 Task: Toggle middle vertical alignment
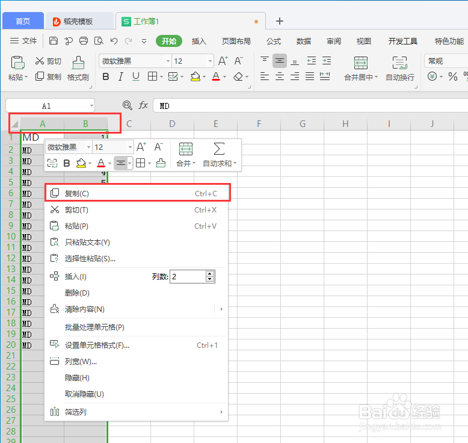[x=280, y=61]
